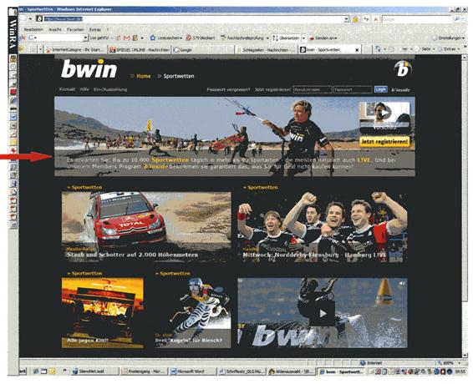Click the Home breadcrumb link

(143, 76)
